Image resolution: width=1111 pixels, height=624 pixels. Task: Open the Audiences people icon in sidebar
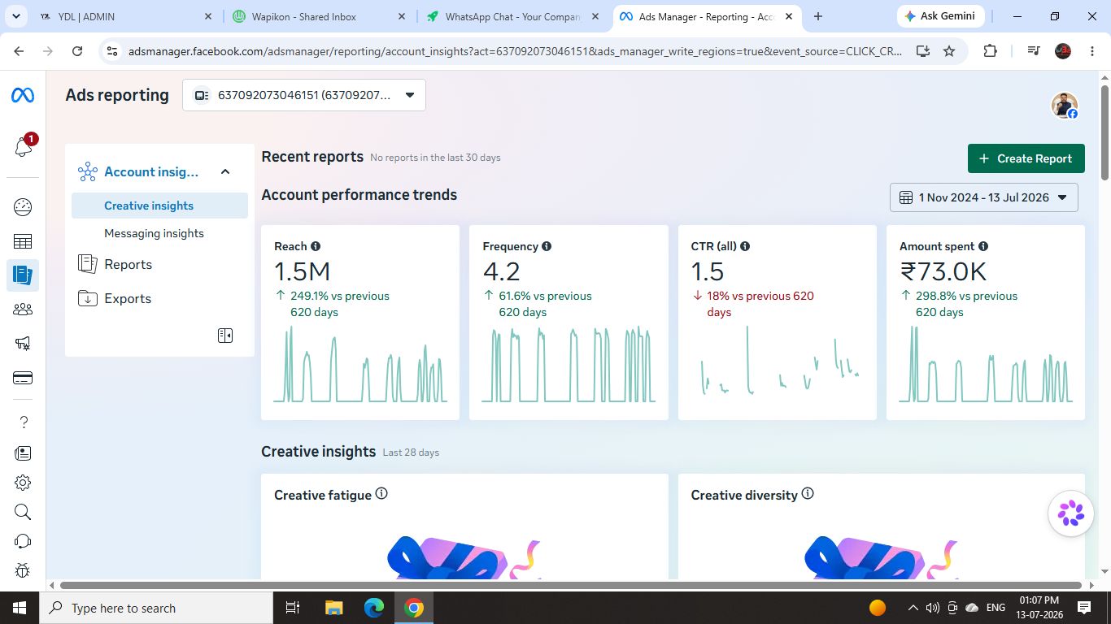(23, 309)
